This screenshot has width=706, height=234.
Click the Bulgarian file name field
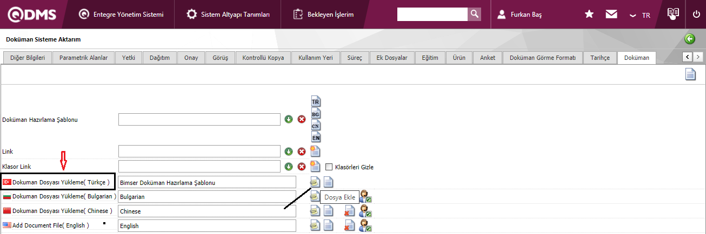point(207,197)
